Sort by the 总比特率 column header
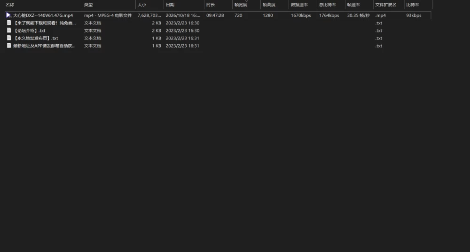470x252 pixels. [327, 5]
